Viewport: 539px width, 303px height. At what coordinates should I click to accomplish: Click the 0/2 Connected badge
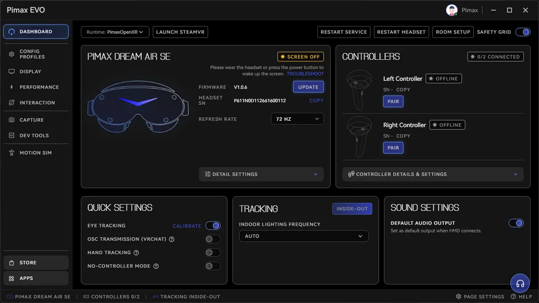click(496, 57)
